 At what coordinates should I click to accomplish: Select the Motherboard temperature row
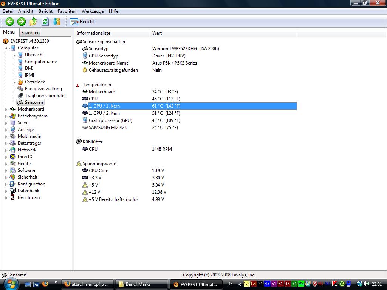coord(189,91)
